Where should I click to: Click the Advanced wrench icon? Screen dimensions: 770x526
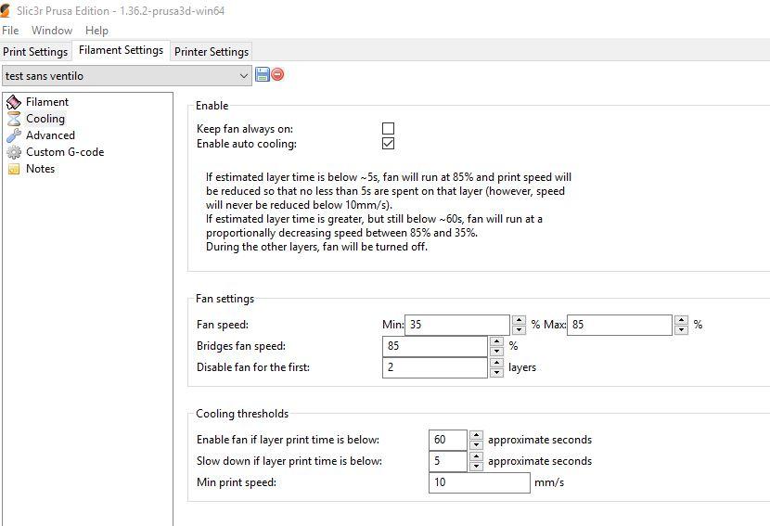(14, 135)
